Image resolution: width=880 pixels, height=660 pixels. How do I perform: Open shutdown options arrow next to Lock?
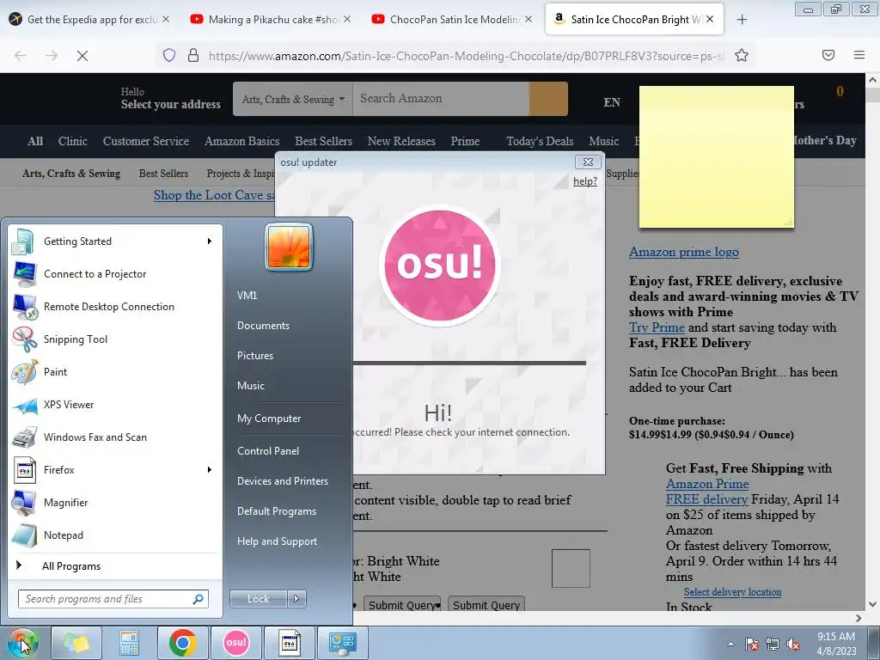[x=296, y=599]
